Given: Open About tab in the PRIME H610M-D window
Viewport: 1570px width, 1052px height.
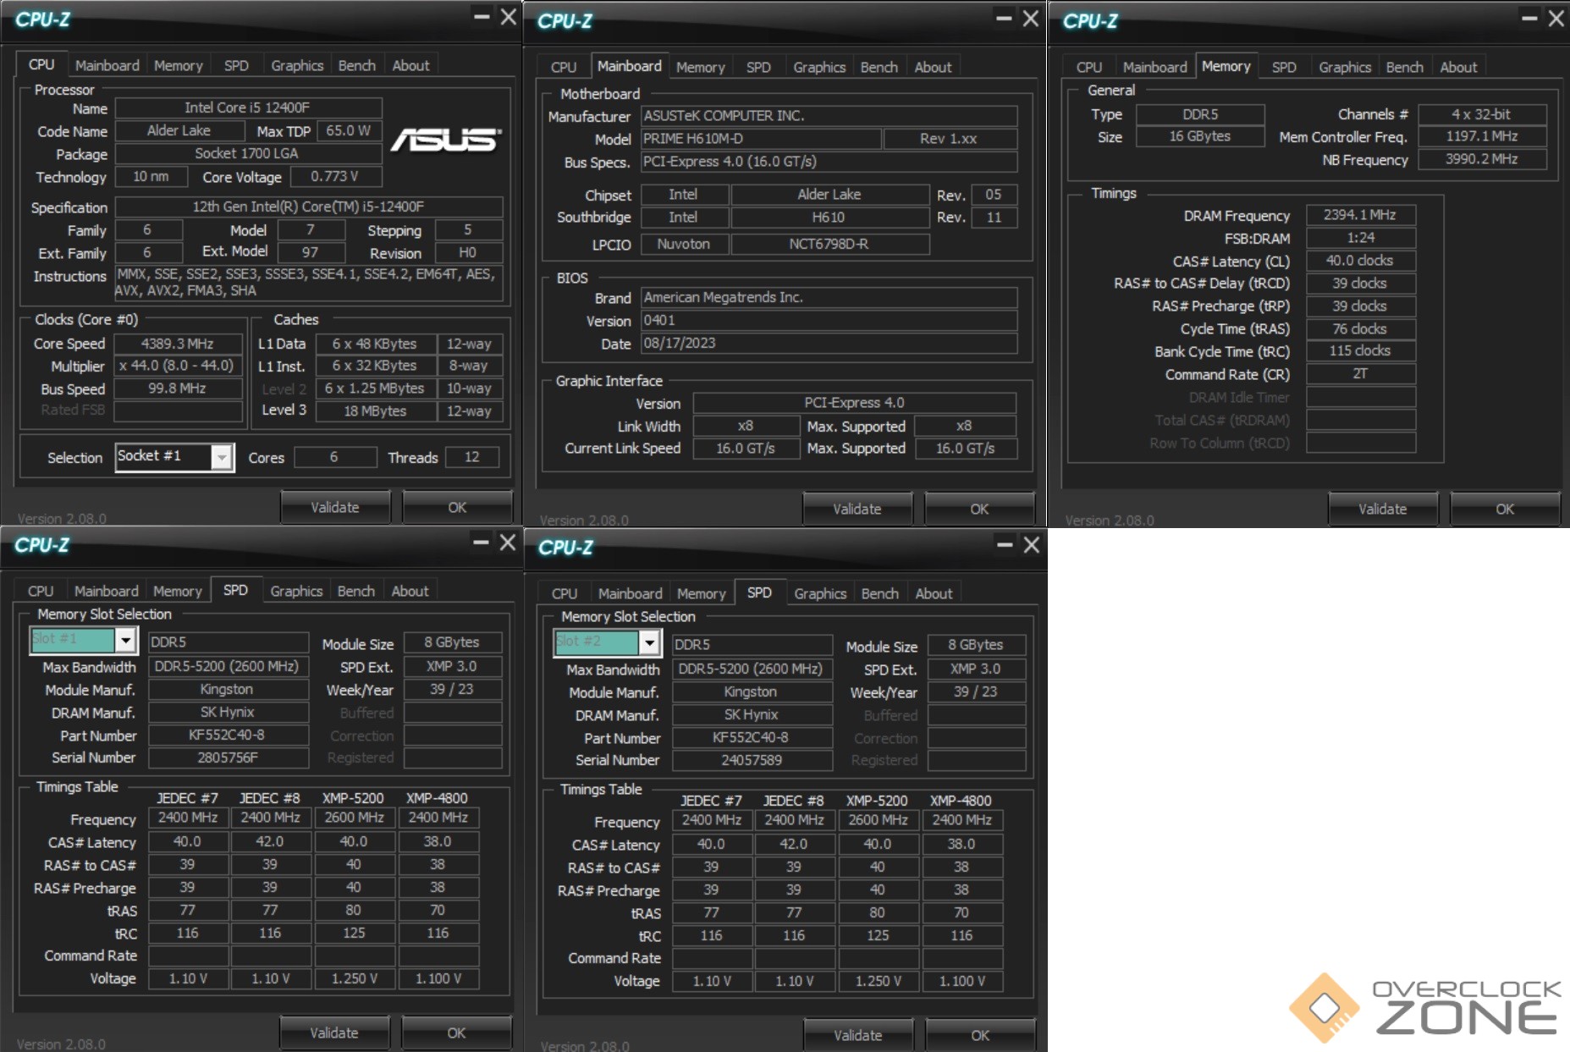Looking at the screenshot, I should [933, 67].
